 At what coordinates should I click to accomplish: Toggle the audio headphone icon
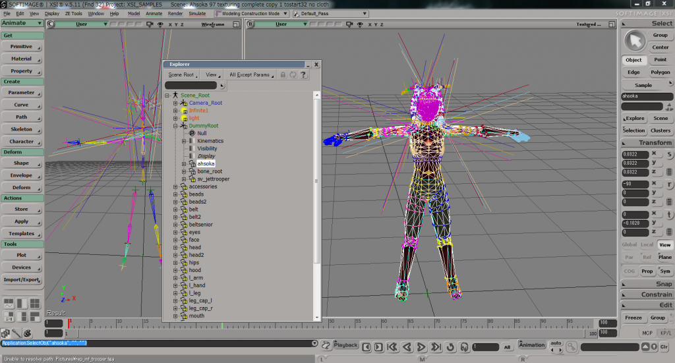[465, 347]
